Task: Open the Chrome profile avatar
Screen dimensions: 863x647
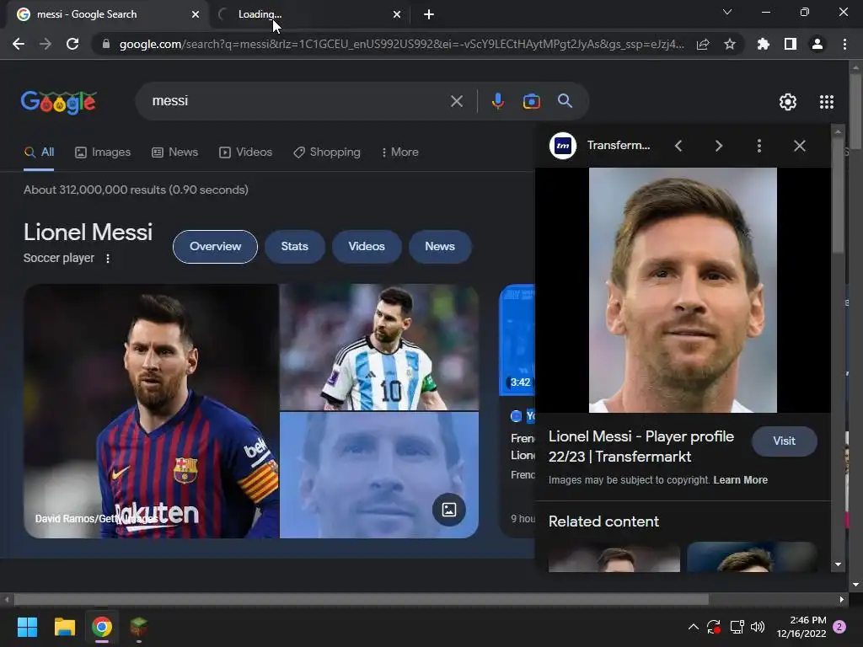Action: click(817, 44)
